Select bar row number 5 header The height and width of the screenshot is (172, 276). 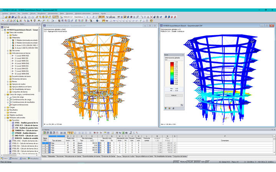pyautogui.click(x=45, y=153)
